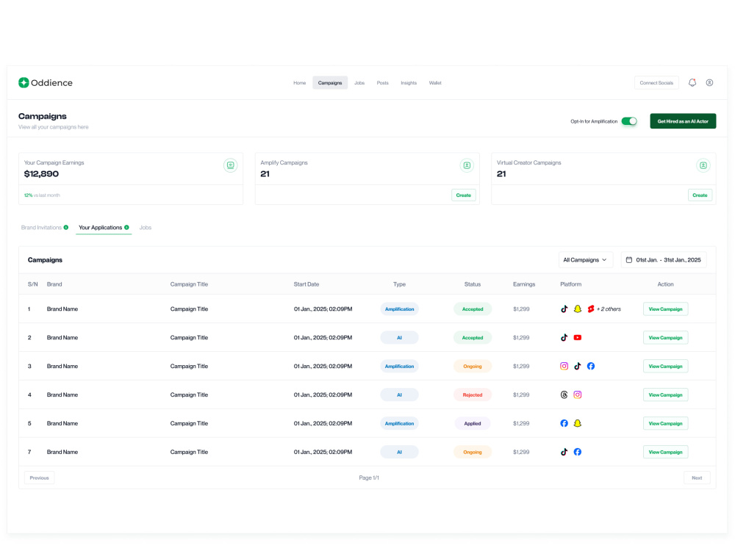Image resolution: width=735 pixels, height=551 pixels.
Task: Click the Earnings column header
Action: coord(523,284)
